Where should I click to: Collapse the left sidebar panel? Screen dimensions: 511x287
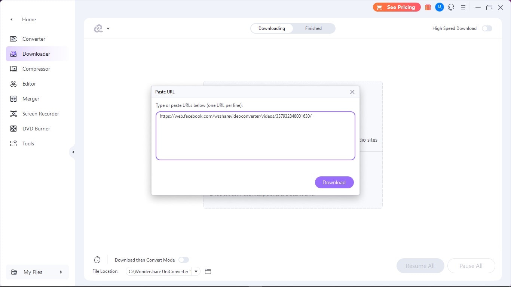click(x=73, y=152)
